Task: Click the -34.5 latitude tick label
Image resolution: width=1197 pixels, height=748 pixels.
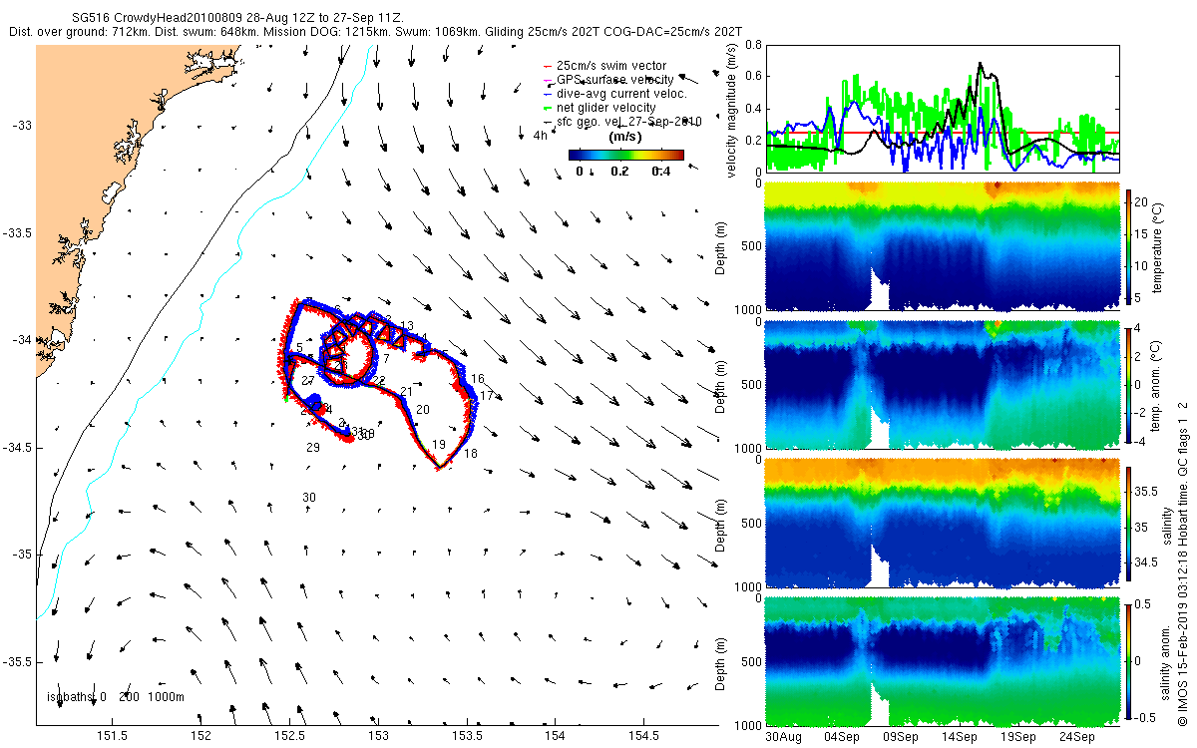Action: 19,447
